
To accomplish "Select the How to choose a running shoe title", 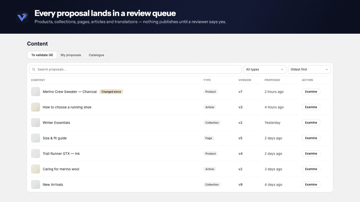I will point(67,107).
